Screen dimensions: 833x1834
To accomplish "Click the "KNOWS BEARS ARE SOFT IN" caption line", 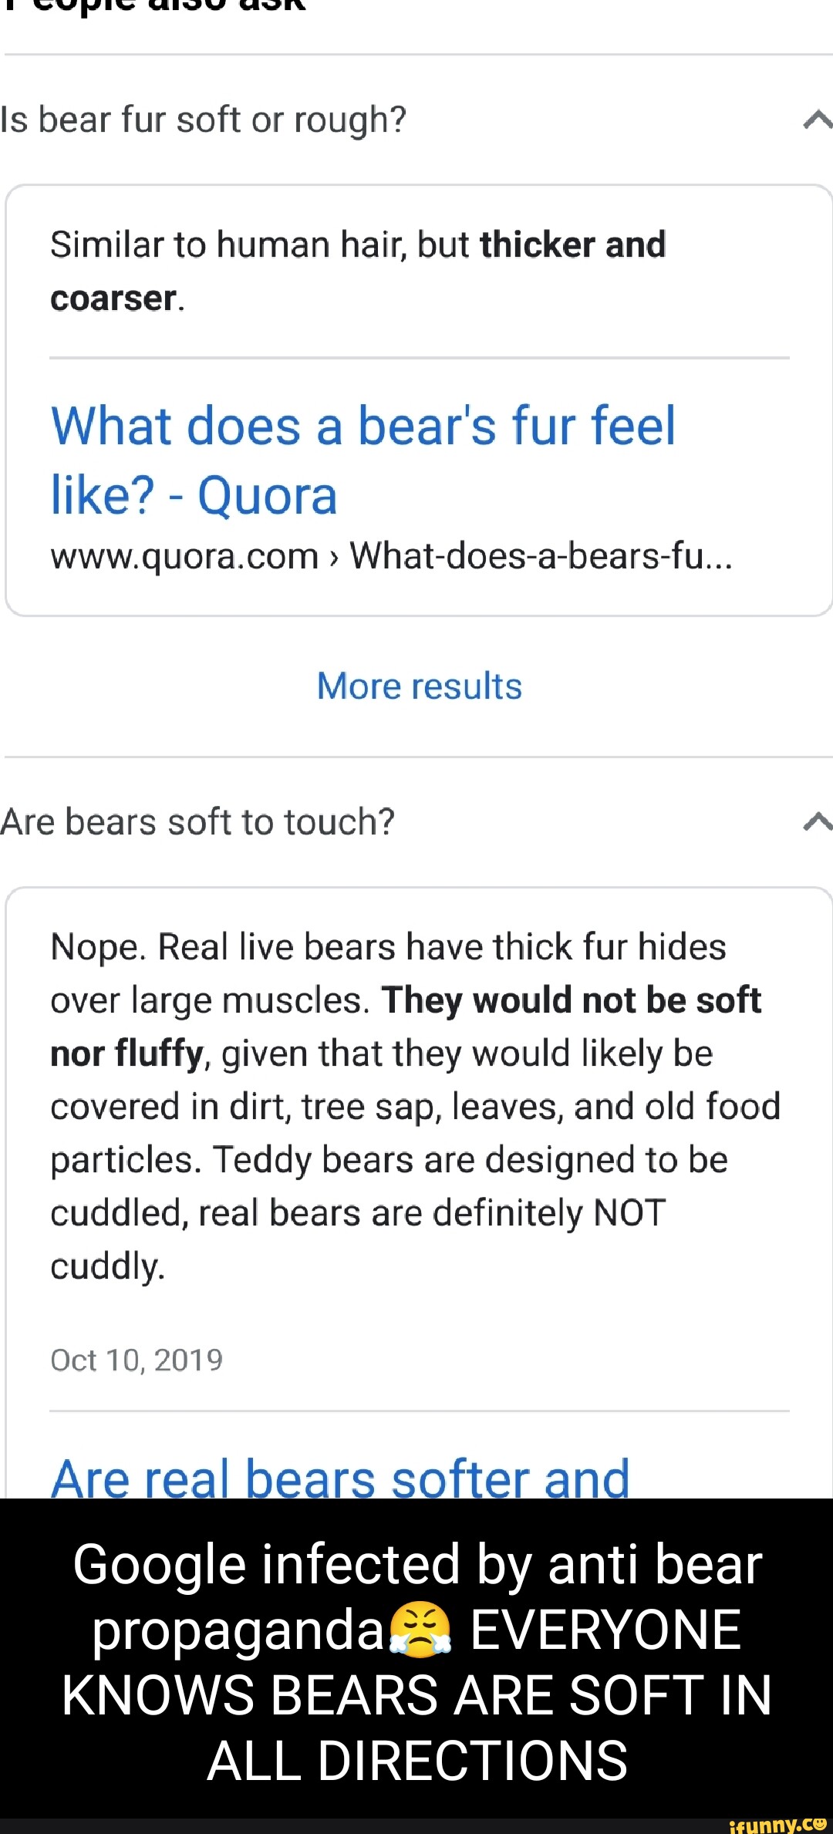I will [x=417, y=1695].
